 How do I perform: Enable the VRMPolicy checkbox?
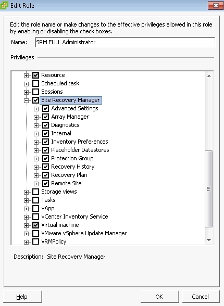pos(35,241)
